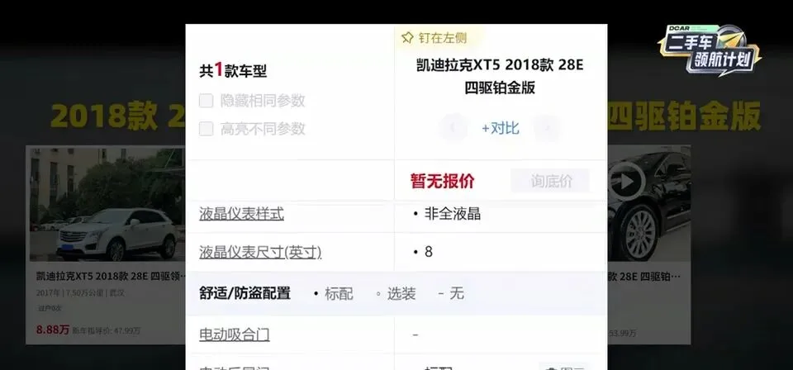Open the 液晶仪表样式 parameter link
793x370 pixels.
241,214
